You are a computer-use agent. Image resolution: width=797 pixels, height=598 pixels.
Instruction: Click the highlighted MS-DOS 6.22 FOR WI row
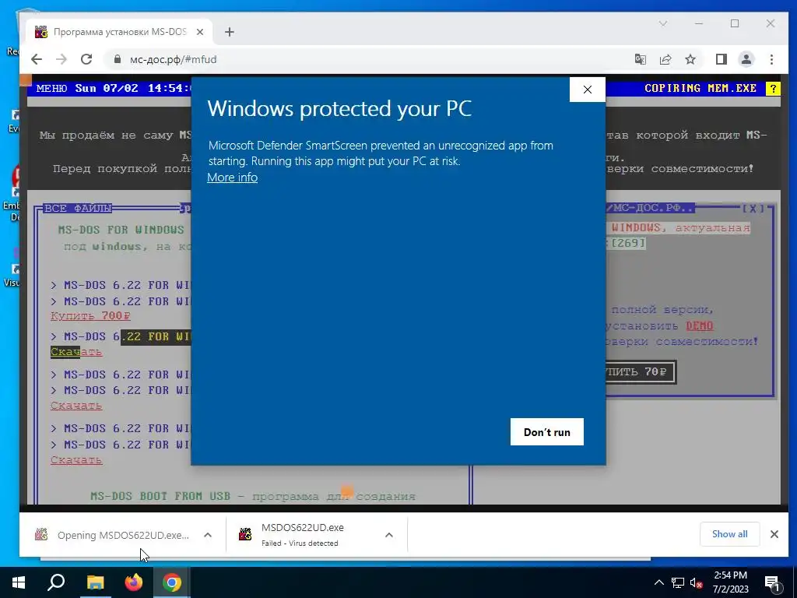pos(121,336)
